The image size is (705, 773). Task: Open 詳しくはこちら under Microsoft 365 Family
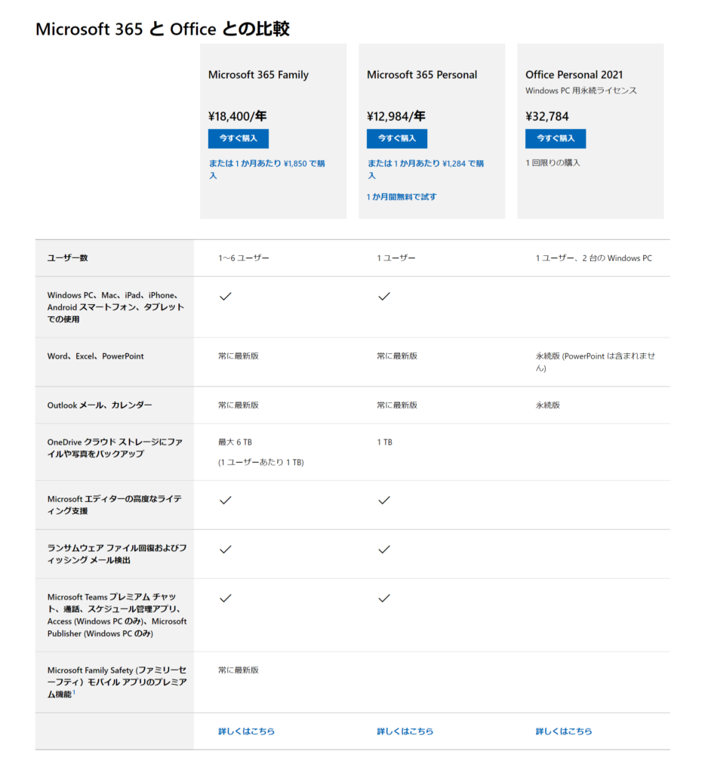click(x=247, y=731)
